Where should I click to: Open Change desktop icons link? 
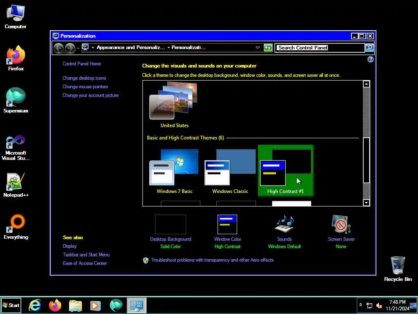point(84,78)
